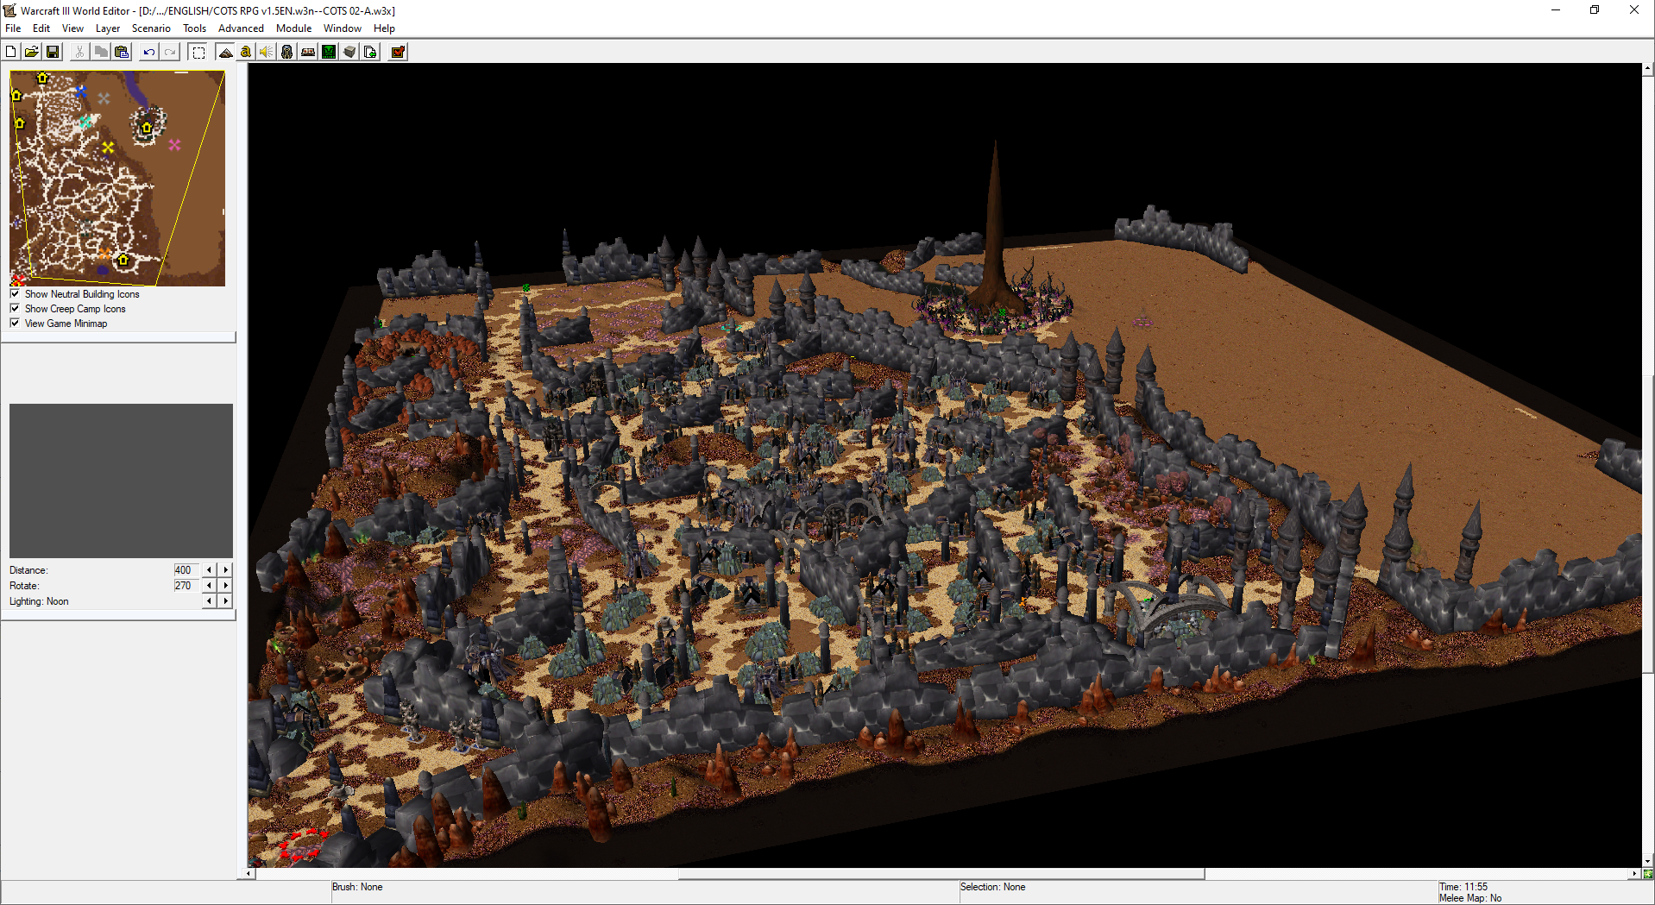Click the vertical scrollbar thumb beside viewport

(x=1648, y=524)
